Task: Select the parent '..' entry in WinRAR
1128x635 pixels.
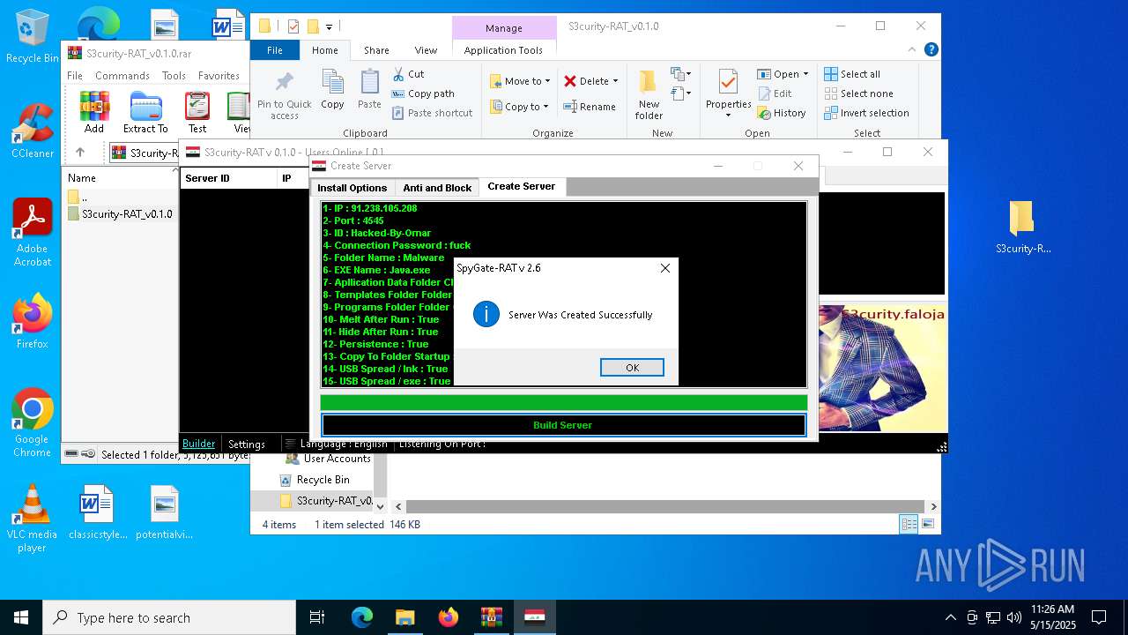Action: pyautogui.click(x=78, y=197)
